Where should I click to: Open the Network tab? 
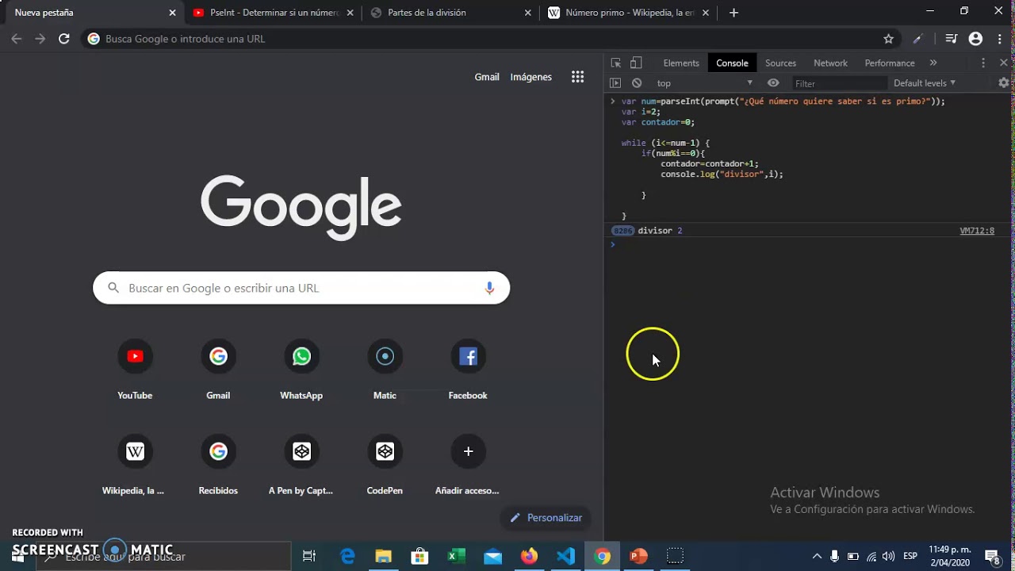click(x=830, y=63)
